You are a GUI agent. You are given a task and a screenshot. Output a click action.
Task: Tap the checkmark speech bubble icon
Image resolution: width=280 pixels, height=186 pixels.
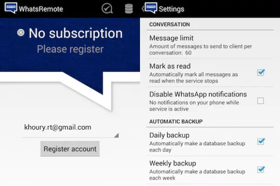click(x=107, y=8)
